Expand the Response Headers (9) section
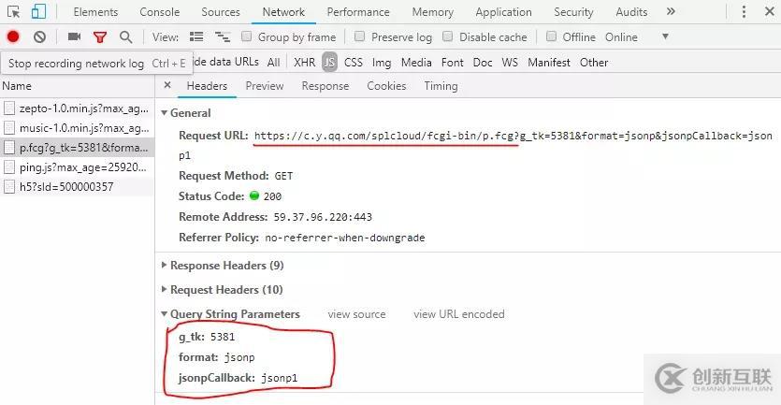 coord(225,265)
